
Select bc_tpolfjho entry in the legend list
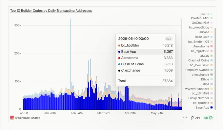[x=203, y=103]
